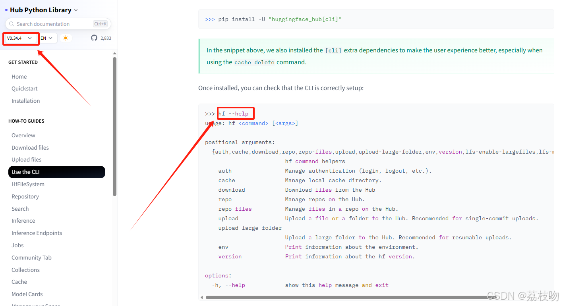The image size is (561, 306).
Task: Open the Cache guide
Action: pos(19,282)
